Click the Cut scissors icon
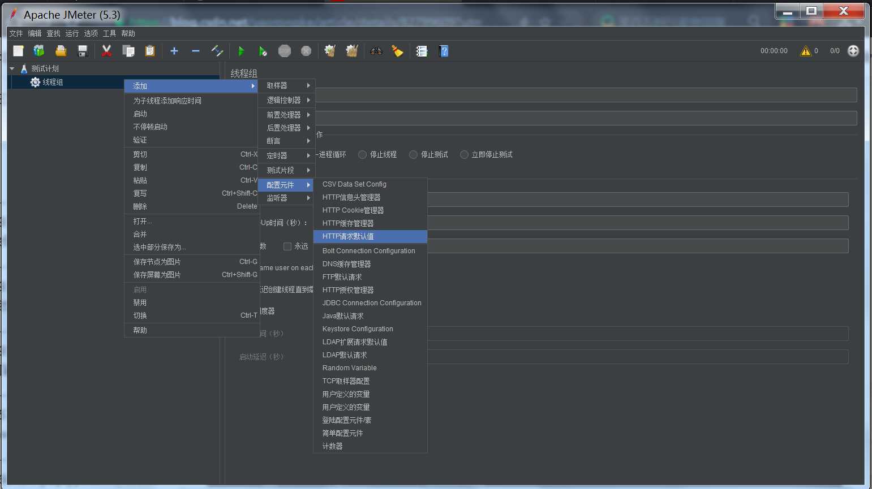872x489 pixels. tap(106, 51)
